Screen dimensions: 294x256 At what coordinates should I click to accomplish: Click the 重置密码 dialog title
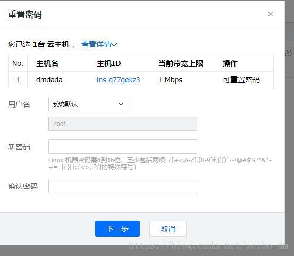tap(25, 14)
